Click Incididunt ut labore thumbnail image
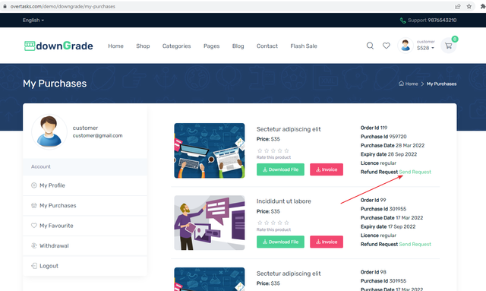Screen dimensions: 486x291 coord(210,223)
